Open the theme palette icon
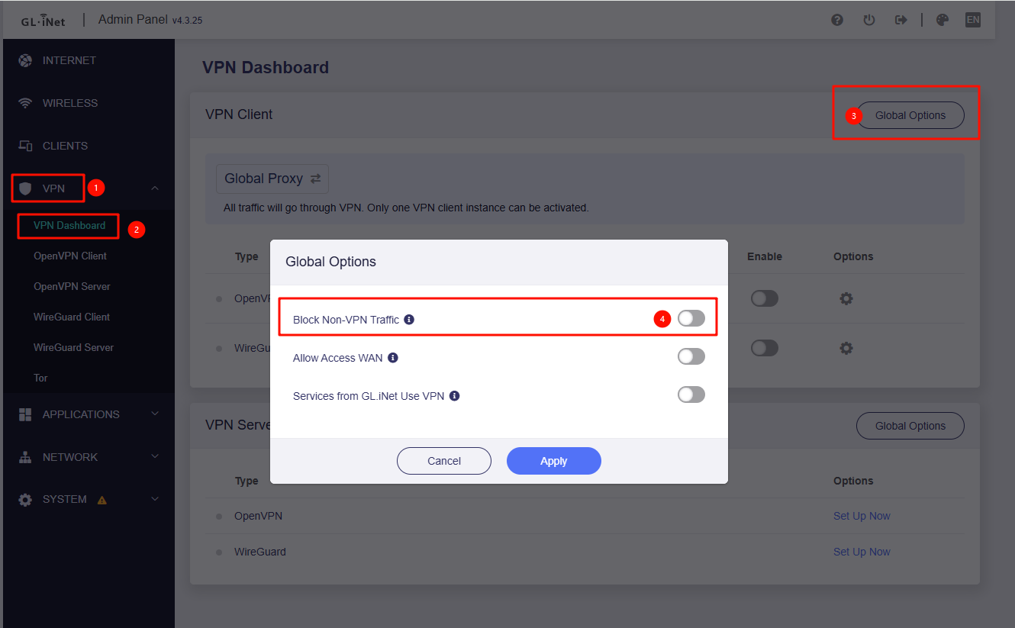1015x628 pixels. point(942,21)
